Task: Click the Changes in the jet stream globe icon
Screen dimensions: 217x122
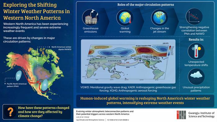Action: (159, 18)
